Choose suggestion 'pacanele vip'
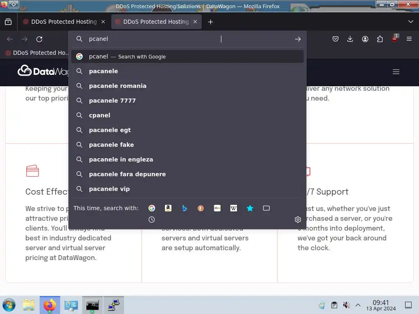This screenshot has height=314, width=419. coord(187,189)
